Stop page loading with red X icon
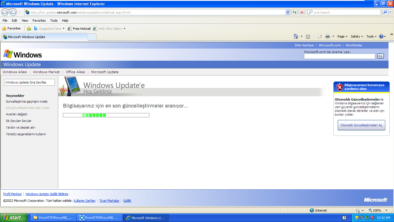This screenshot has height=222, width=394. 302,12
